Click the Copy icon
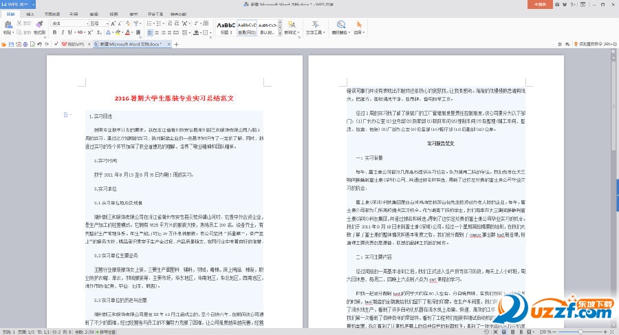The height and width of the screenshot is (335, 619). [19, 32]
